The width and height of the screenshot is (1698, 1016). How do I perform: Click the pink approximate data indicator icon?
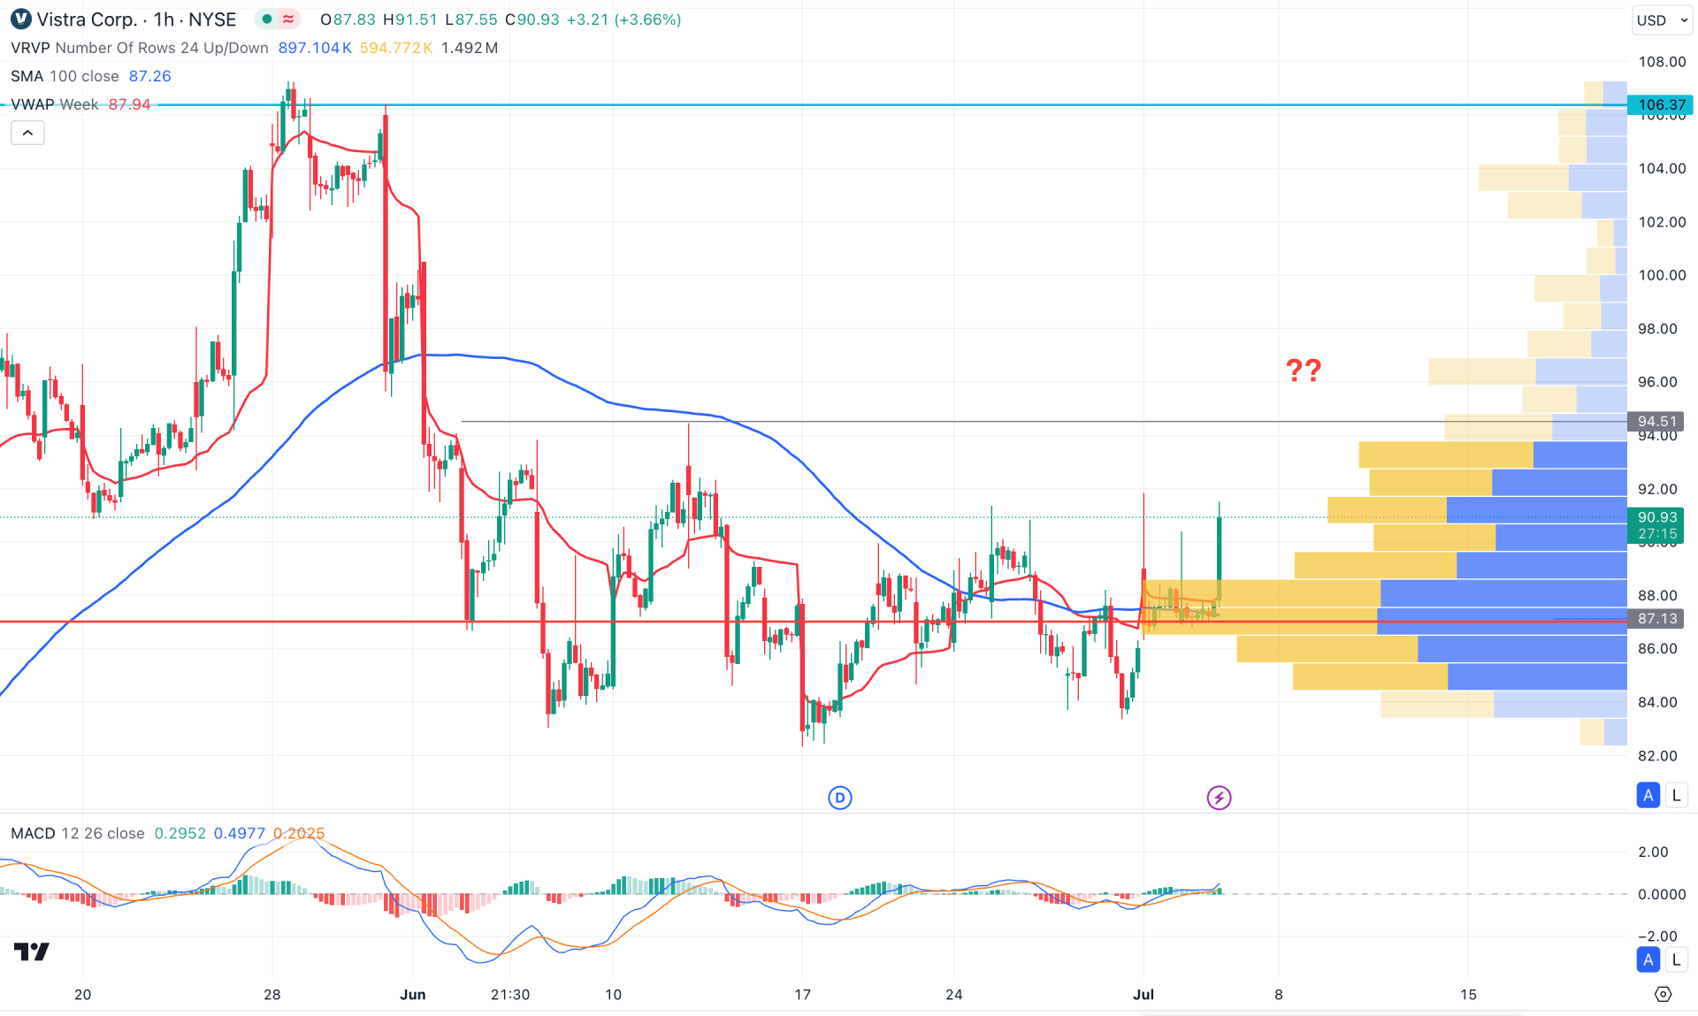tap(288, 19)
